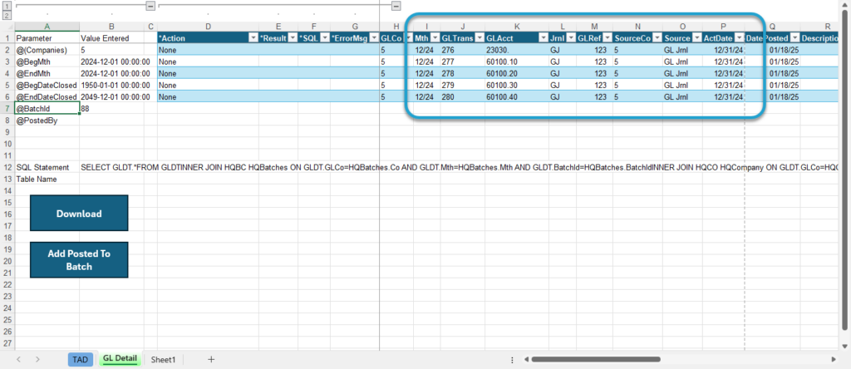Select the 1950-01-01 00:00:00 value cell
The height and width of the screenshot is (369, 851).
(112, 86)
